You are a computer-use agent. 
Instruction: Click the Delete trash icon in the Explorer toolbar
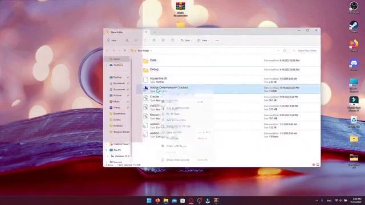pyautogui.click(x=172, y=40)
